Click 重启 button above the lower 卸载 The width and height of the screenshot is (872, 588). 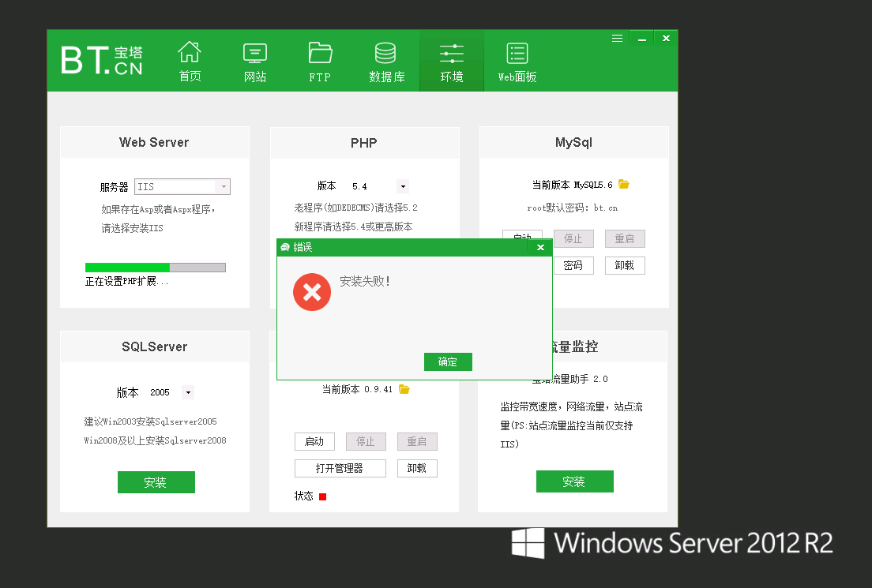point(416,441)
